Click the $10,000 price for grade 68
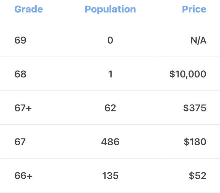The image size is (220, 193). pyautogui.click(x=188, y=74)
